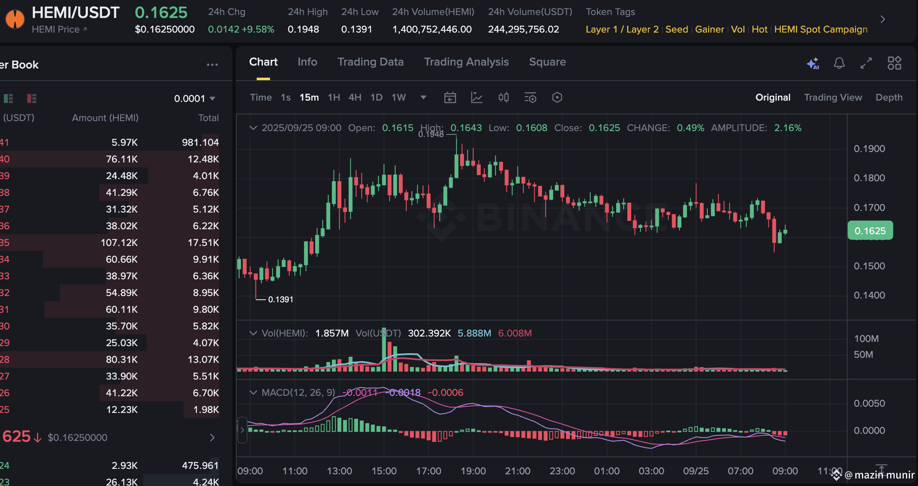Select the 1W interval

tap(399, 98)
